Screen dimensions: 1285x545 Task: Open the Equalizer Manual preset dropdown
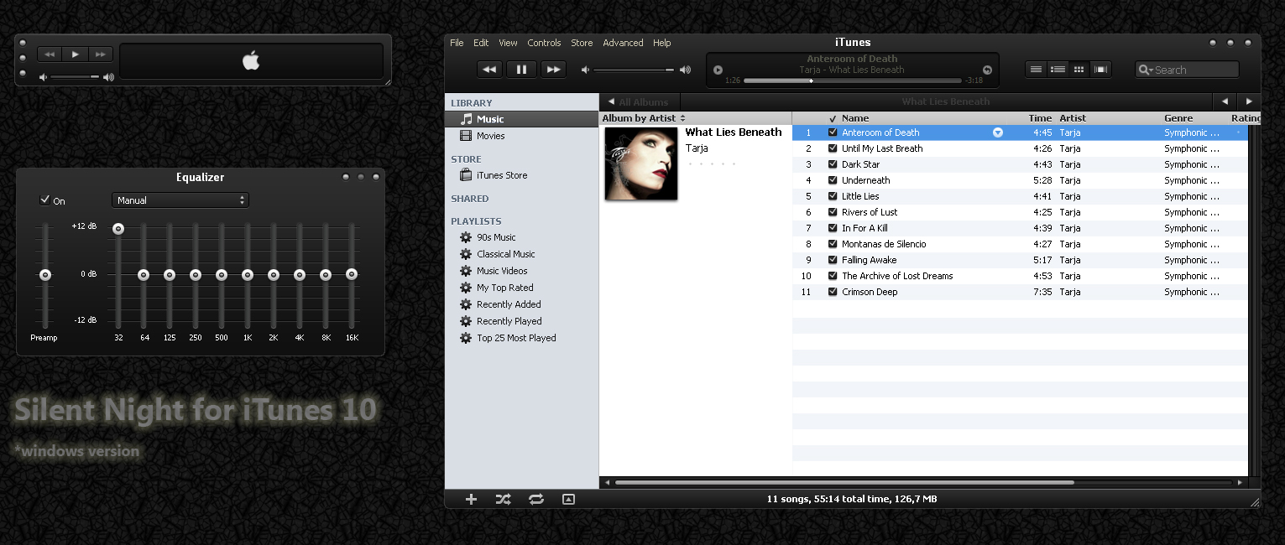(180, 200)
